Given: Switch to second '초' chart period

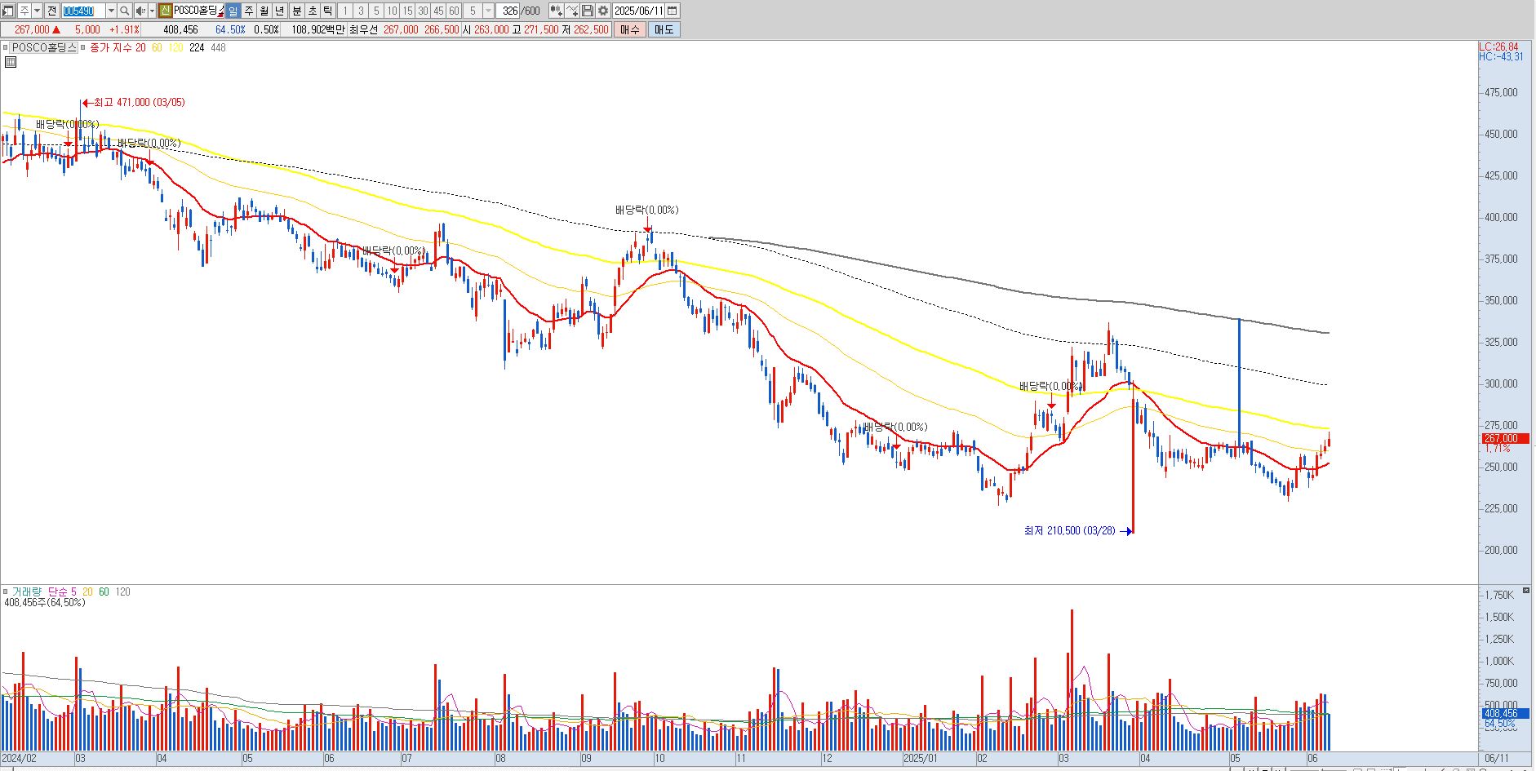Looking at the screenshot, I should pyautogui.click(x=313, y=11).
